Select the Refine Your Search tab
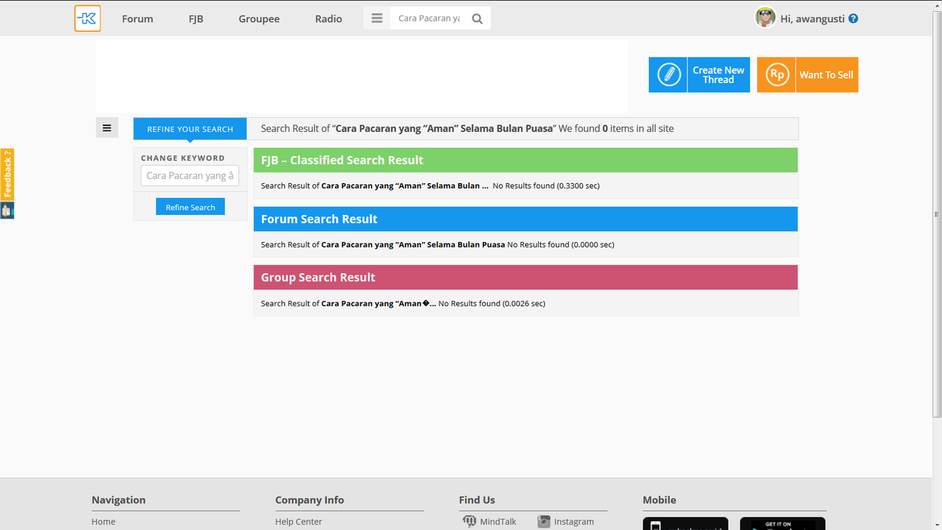The image size is (942, 530). tap(190, 129)
